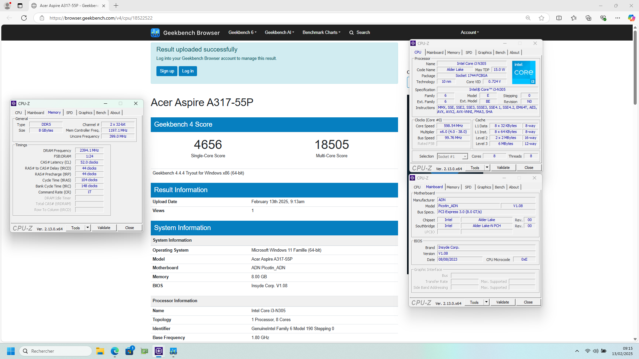Viewport: 639px width, 359px height.
Task: Switch to SPD tab in left CPU-Z window
Action: coord(69,113)
